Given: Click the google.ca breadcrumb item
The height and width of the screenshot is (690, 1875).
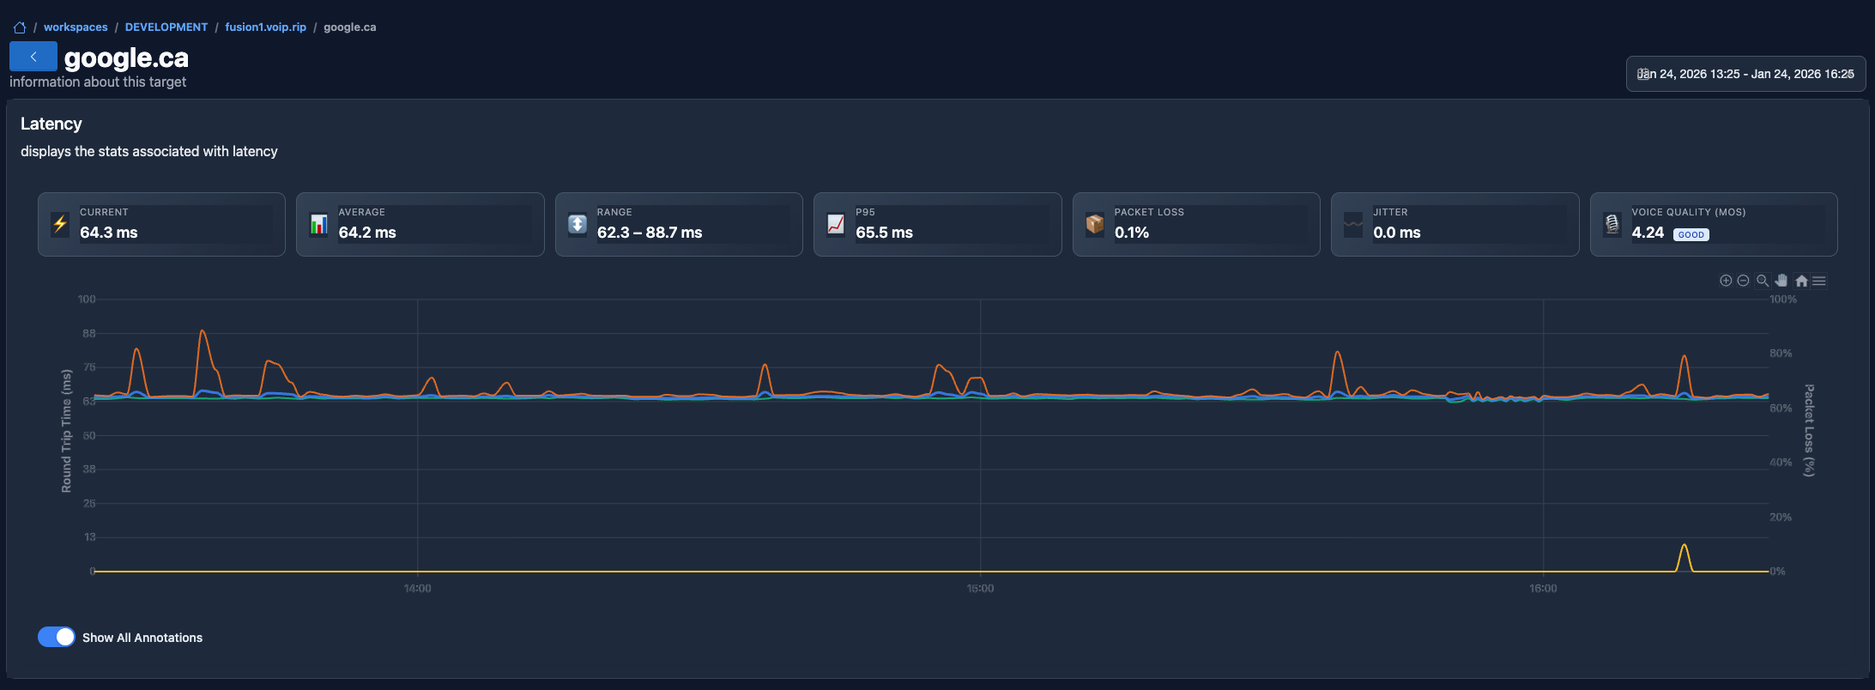Looking at the screenshot, I should coord(350,27).
